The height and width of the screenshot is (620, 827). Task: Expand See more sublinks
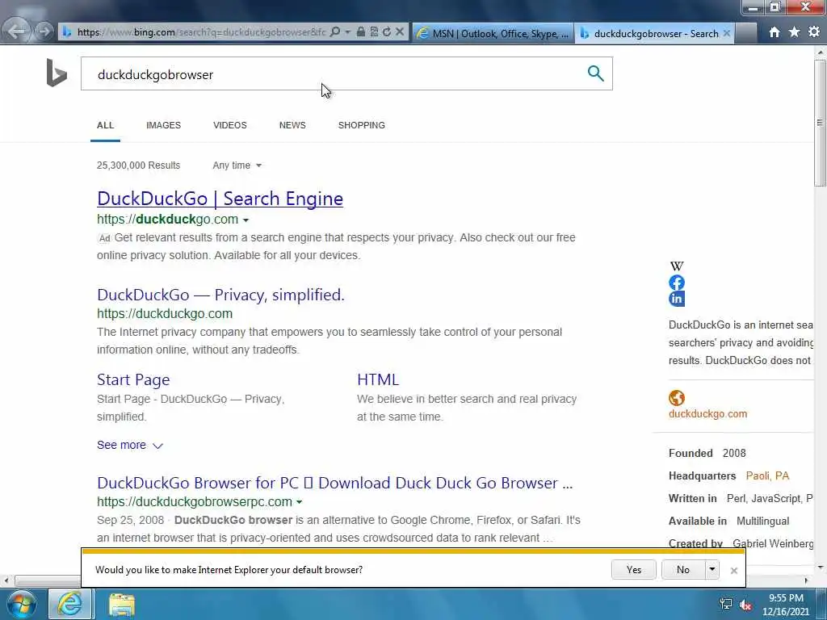pyautogui.click(x=130, y=445)
